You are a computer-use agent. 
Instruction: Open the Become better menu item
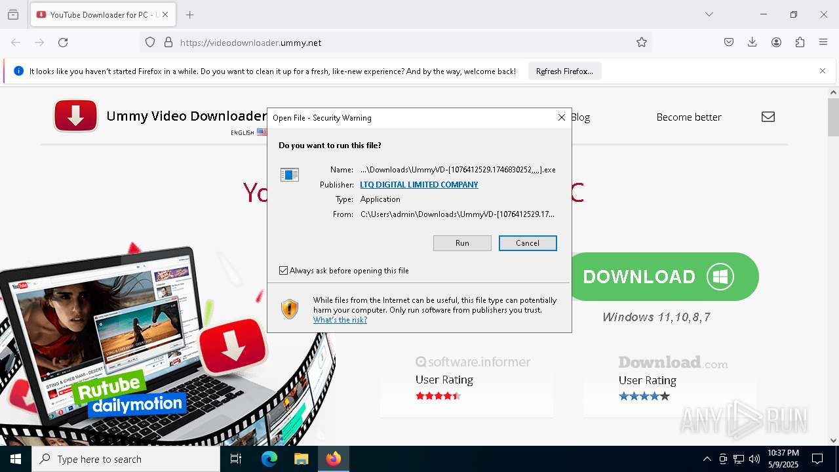pos(689,117)
